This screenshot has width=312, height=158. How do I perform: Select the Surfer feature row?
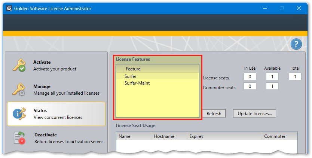(157, 76)
